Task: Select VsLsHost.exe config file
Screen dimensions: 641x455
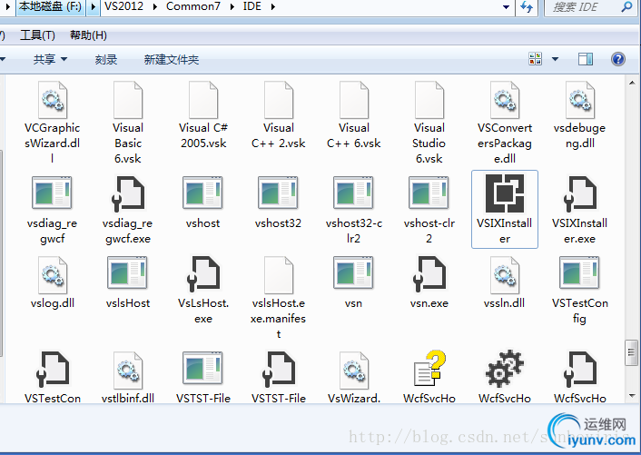Action: (203, 290)
